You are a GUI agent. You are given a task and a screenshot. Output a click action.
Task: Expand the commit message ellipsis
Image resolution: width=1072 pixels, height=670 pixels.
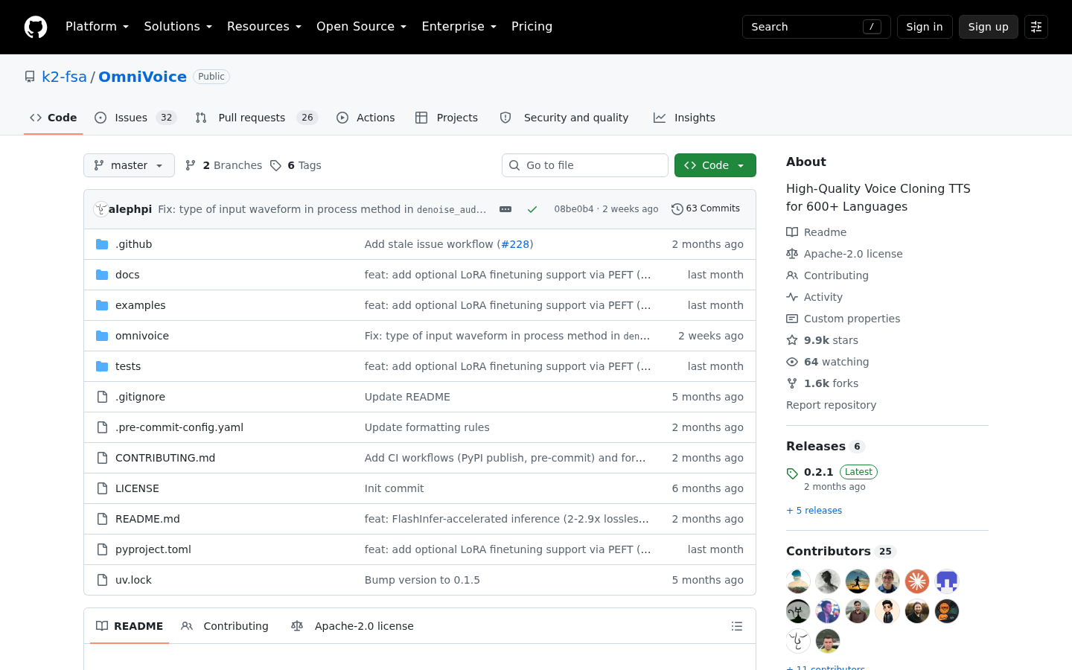(505, 209)
